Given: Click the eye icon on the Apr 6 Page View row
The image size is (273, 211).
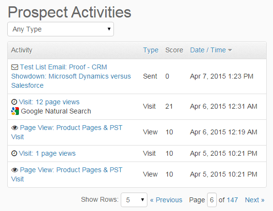Looking at the screenshot, I should (15, 128).
